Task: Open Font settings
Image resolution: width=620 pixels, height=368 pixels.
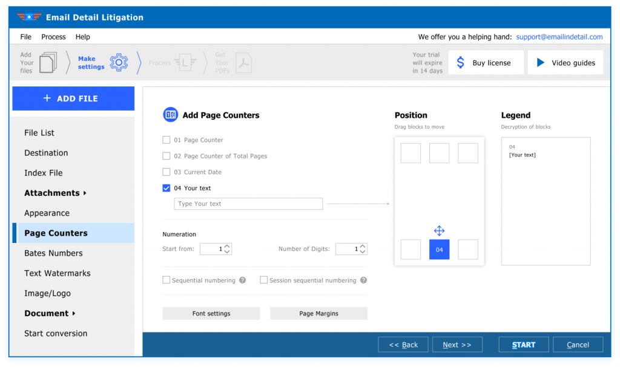Action: point(211,314)
